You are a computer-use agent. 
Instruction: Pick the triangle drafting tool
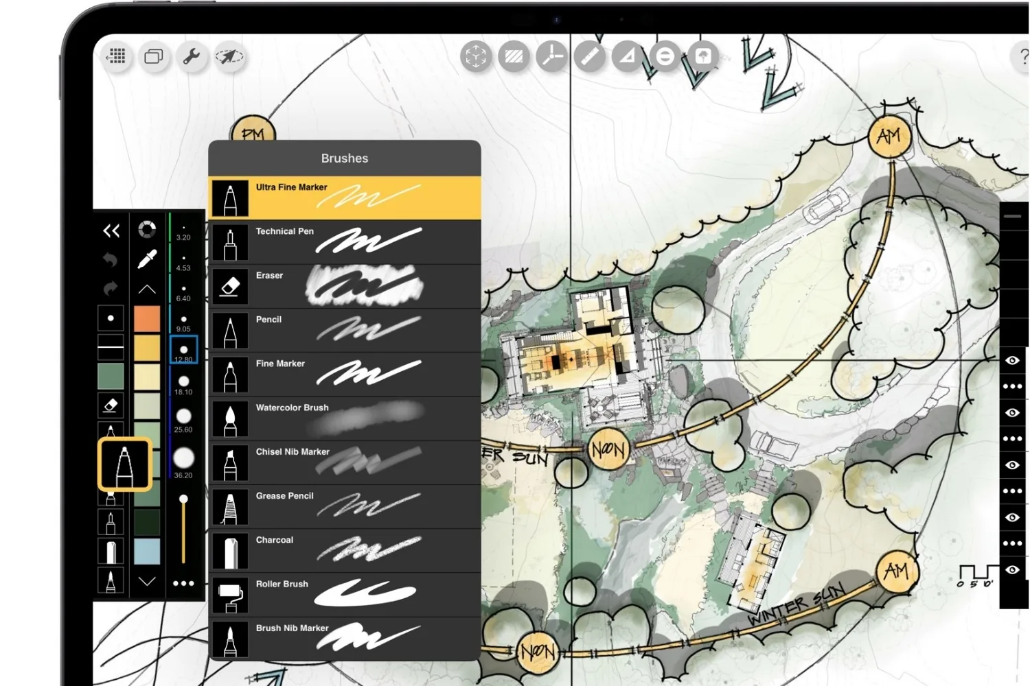(x=627, y=56)
